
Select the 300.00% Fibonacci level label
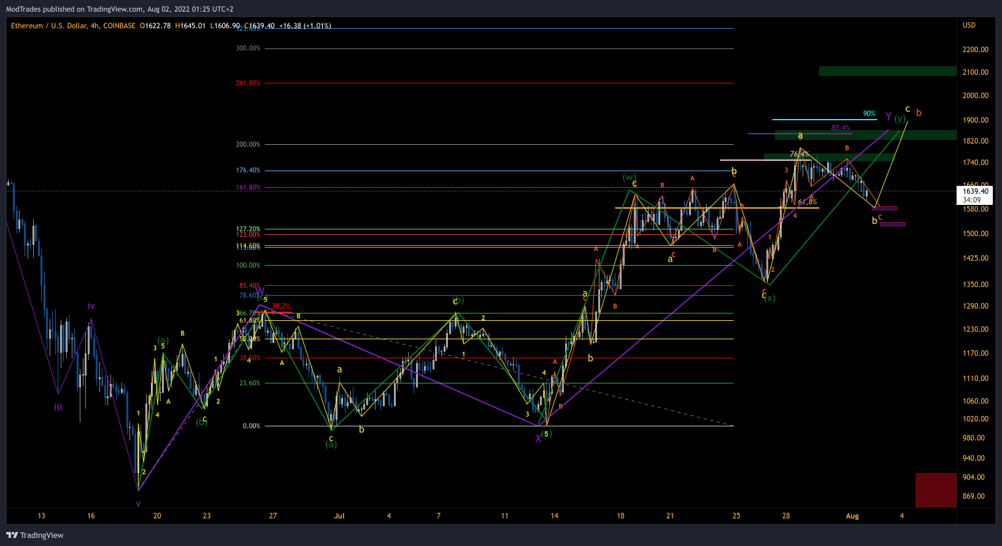(x=248, y=48)
